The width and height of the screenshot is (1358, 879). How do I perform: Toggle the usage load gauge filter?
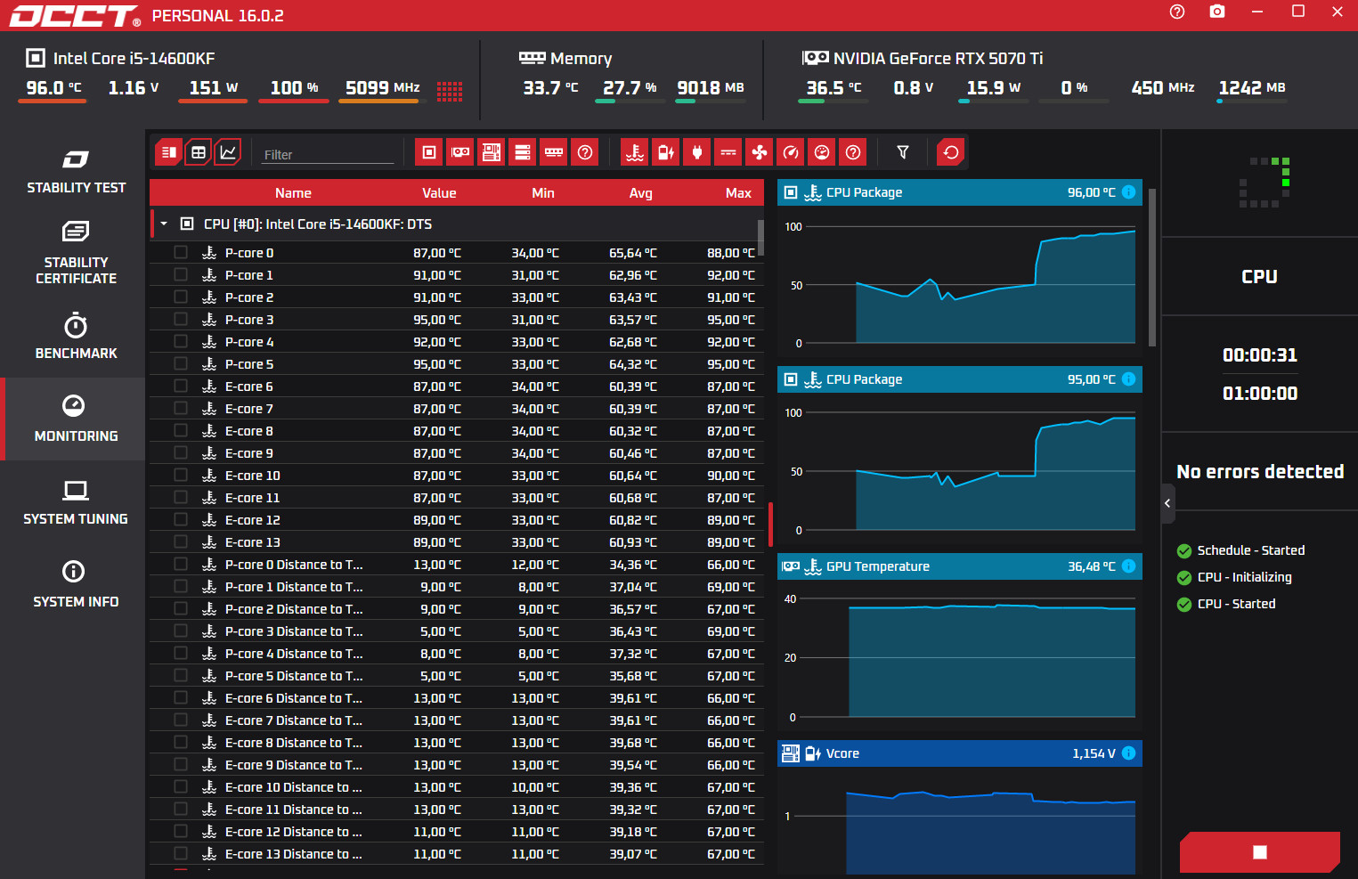pyautogui.click(x=822, y=152)
